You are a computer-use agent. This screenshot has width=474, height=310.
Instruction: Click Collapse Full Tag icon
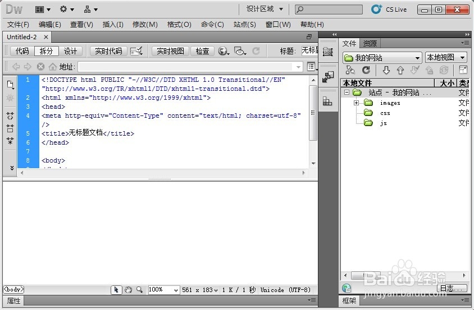[10, 115]
